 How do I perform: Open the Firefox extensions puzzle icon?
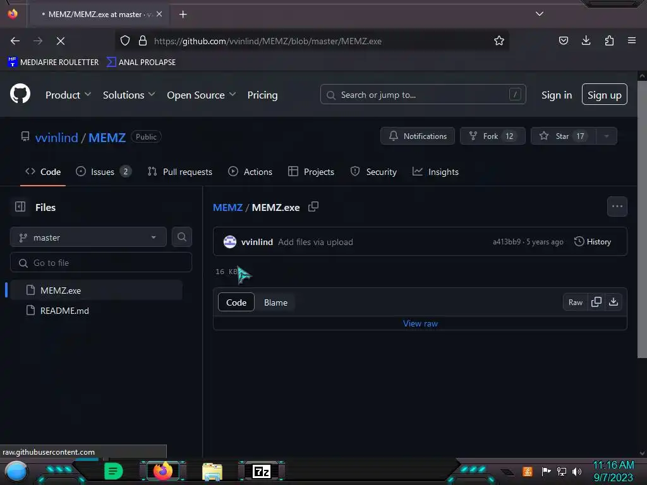[609, 40]
